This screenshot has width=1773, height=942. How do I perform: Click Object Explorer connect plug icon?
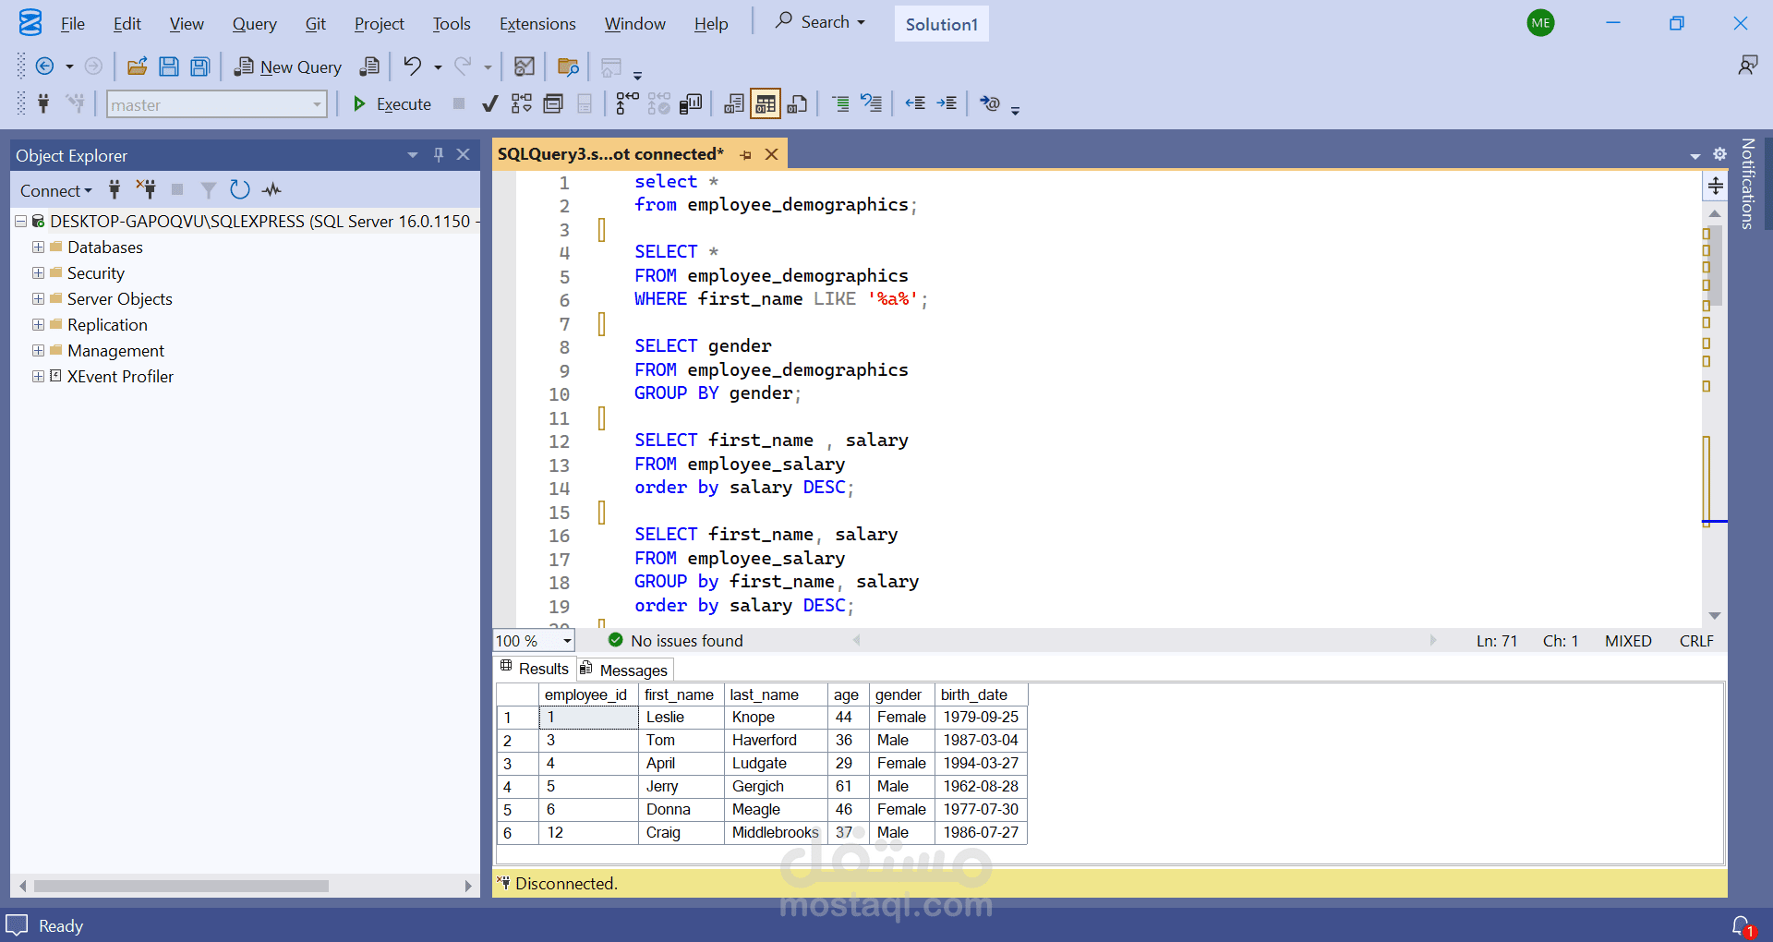(115, 190)
